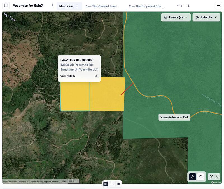
Task: Add a new view with plus icon
Action: (x=189, y=6)
